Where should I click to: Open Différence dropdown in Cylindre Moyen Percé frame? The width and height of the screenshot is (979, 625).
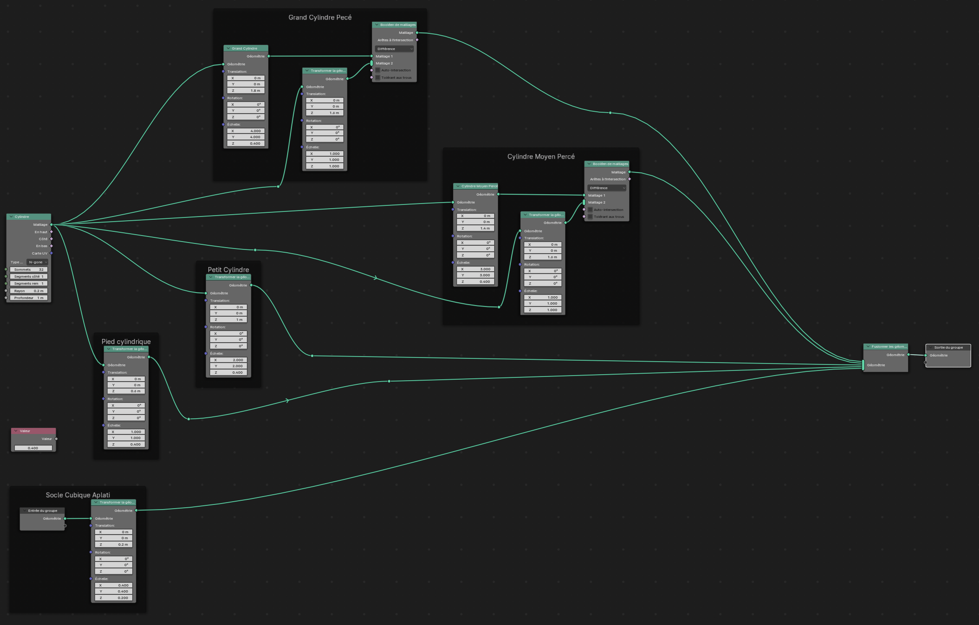607,188
